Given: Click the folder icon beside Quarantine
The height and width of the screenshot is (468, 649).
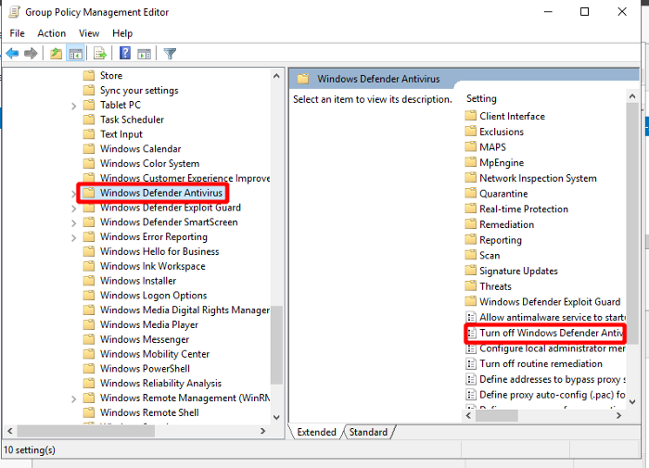Looking at the screenshot, I should tap(470, 193).
